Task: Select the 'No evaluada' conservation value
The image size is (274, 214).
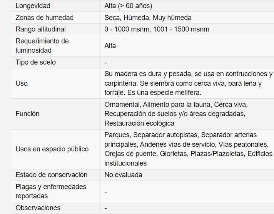Action: [x=123, y=175]
